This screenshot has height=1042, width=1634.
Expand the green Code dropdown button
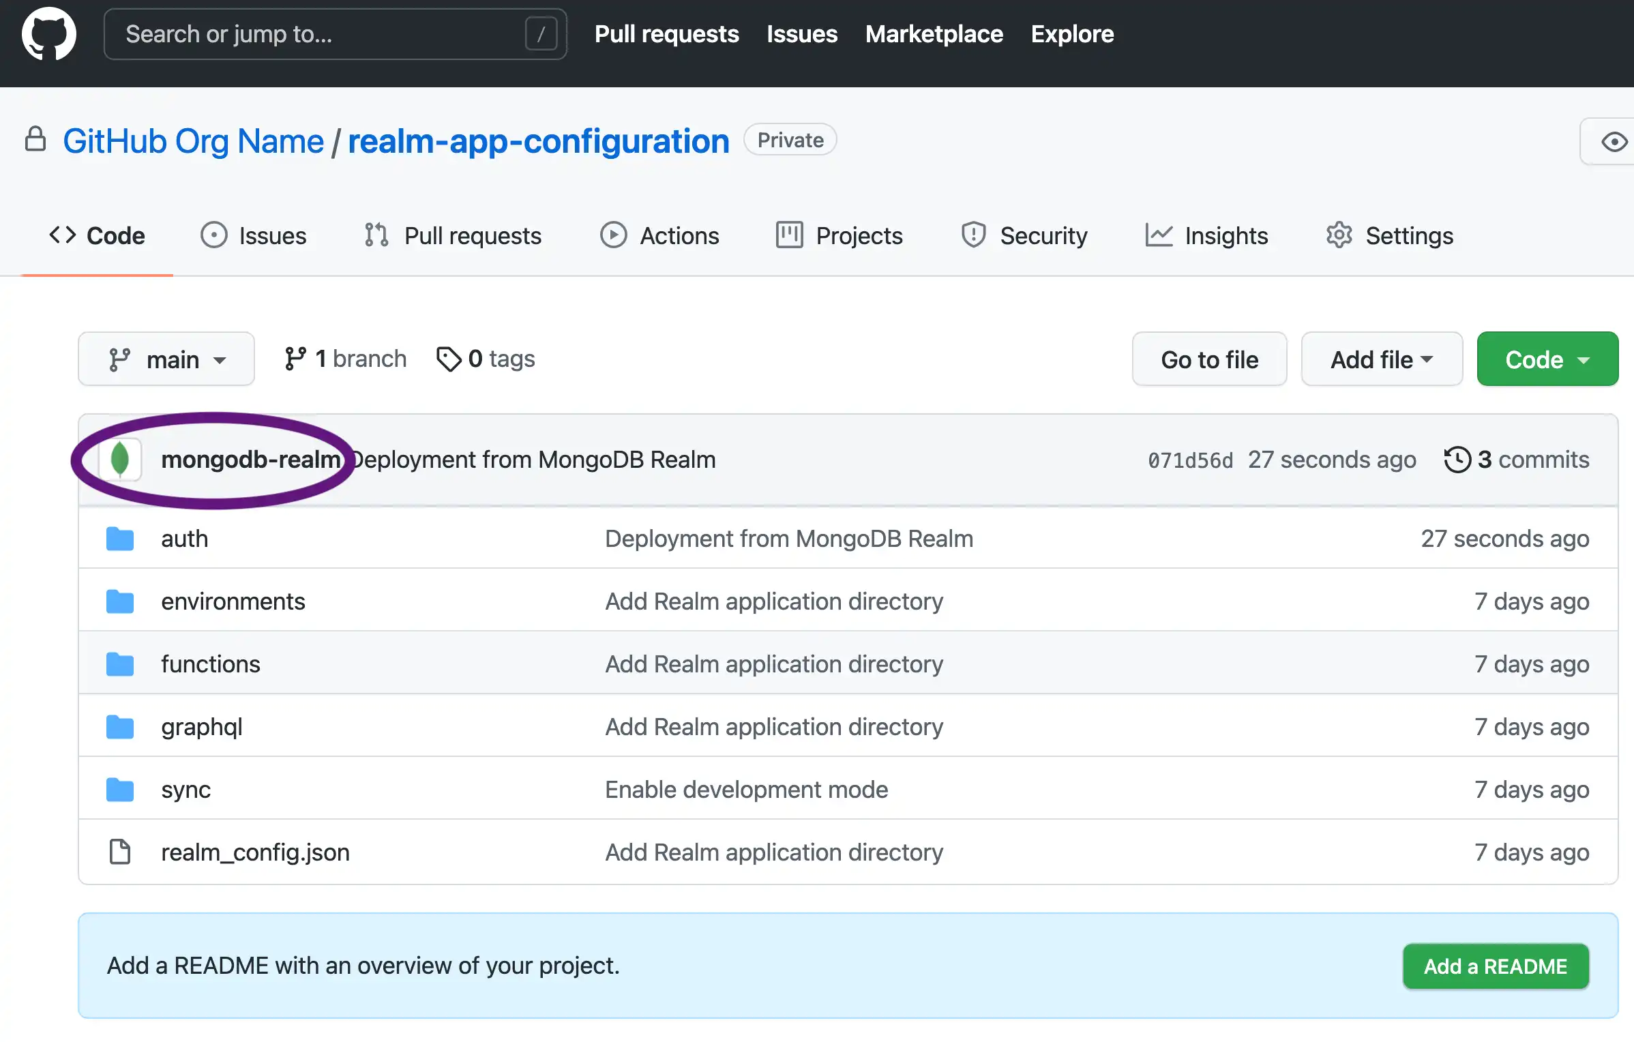(1546, 359)
